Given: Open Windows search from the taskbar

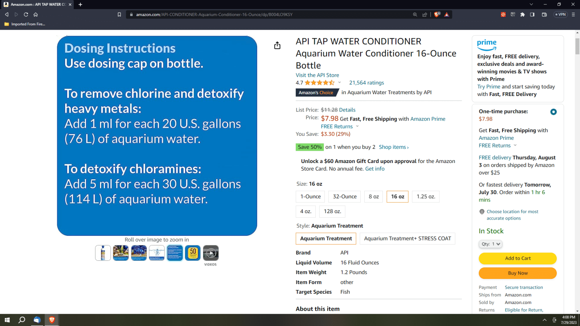Looking at the screenshot, I should point(22,320).
